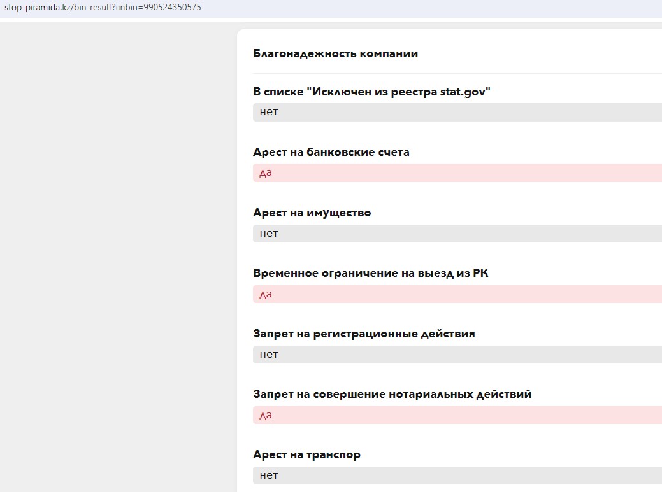
Task: Click the stop-piramida.kz domain in address bar
Action: pos(36,7)
